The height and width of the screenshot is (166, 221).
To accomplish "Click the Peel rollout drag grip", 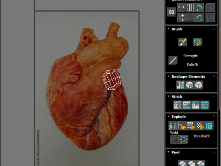I will click(x=214, y=152).
